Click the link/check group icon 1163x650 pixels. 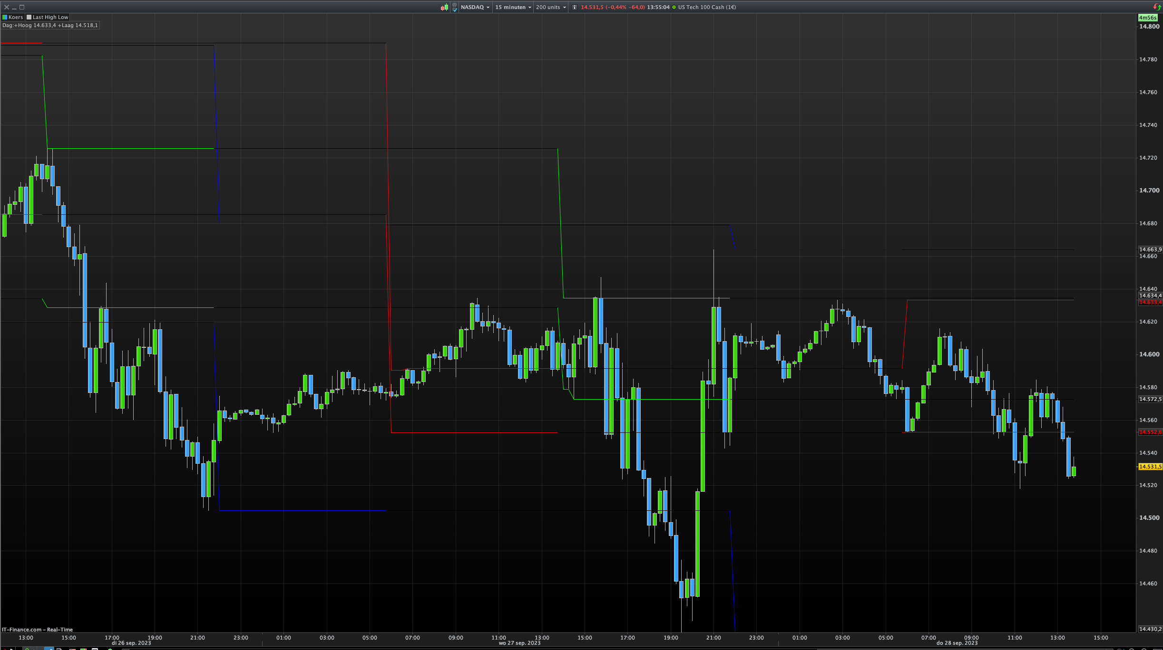455,7
